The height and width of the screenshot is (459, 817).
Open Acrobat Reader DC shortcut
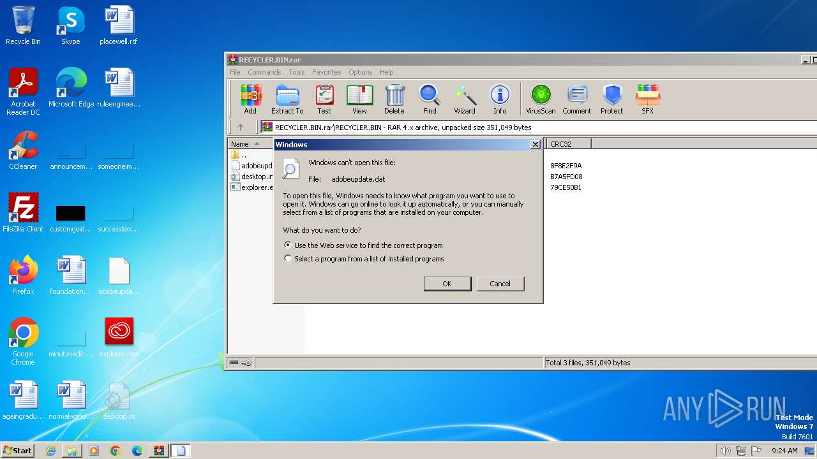23,92
